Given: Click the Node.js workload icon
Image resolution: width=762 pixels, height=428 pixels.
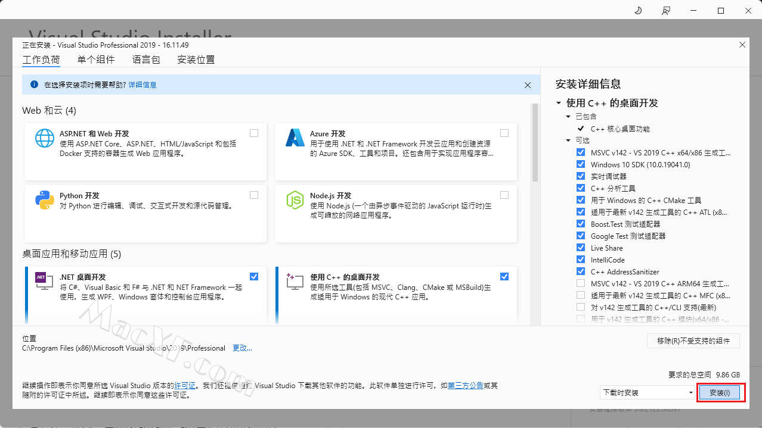Looking at the screenshot, I should [x=295, y=200].
